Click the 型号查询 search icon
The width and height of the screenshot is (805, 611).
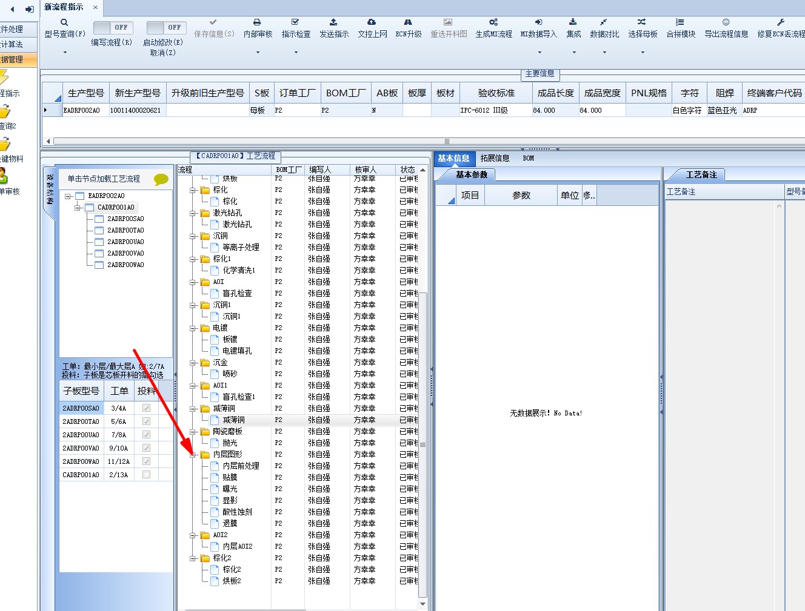[x=64, y=22]
